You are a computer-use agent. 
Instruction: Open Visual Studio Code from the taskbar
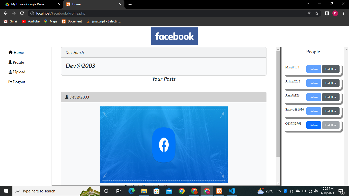click(x=231, y=191)
